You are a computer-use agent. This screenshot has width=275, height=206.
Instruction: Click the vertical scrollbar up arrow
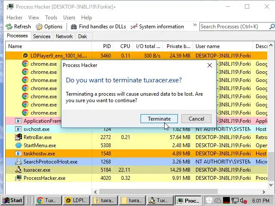pos(271,45)
